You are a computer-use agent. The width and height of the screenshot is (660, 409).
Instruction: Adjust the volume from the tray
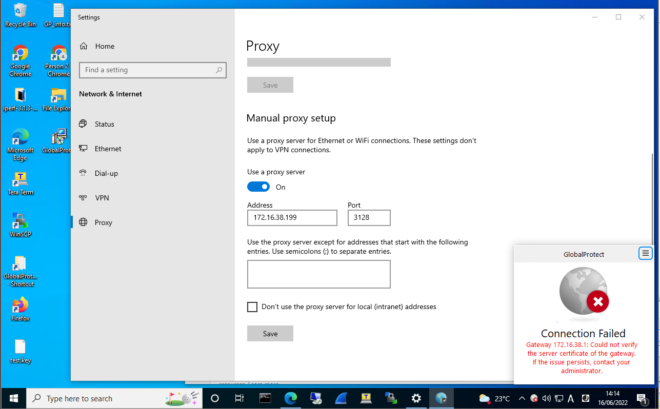tap(546, 398)
